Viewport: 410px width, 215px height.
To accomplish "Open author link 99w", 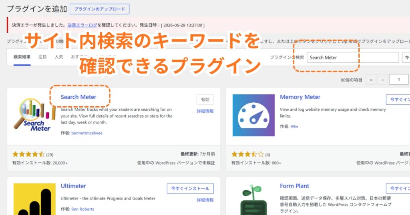I will click(294, 127).
